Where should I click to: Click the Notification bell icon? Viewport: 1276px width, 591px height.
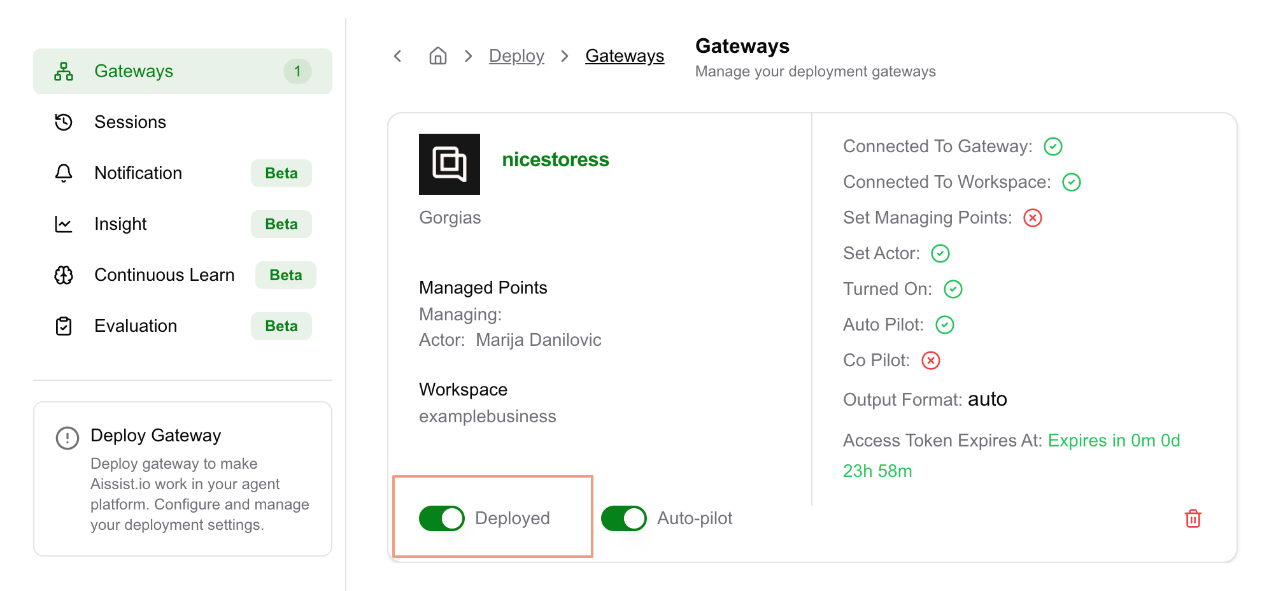click(x=64, y=173)
